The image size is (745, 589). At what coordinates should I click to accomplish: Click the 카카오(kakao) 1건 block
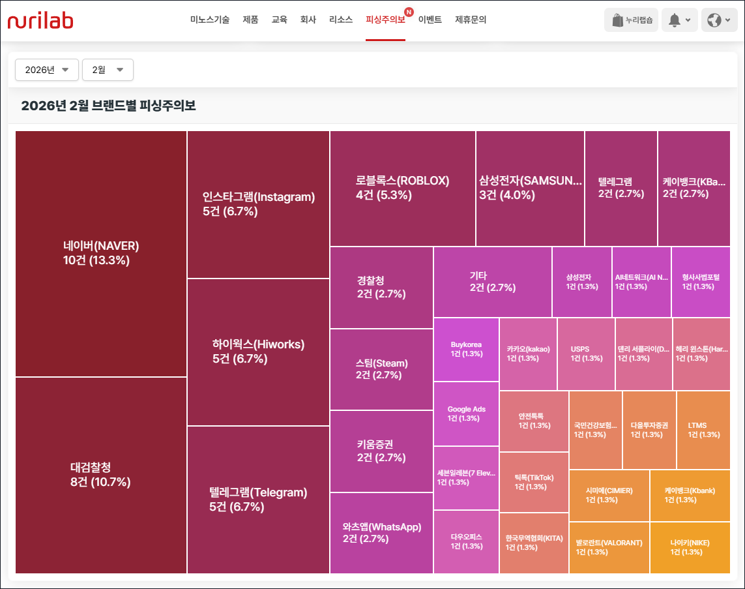(528, 354)
